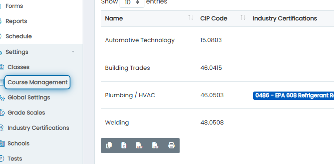
Task: Sort table by CIP Code arrows
Action: tap(243, 18)
